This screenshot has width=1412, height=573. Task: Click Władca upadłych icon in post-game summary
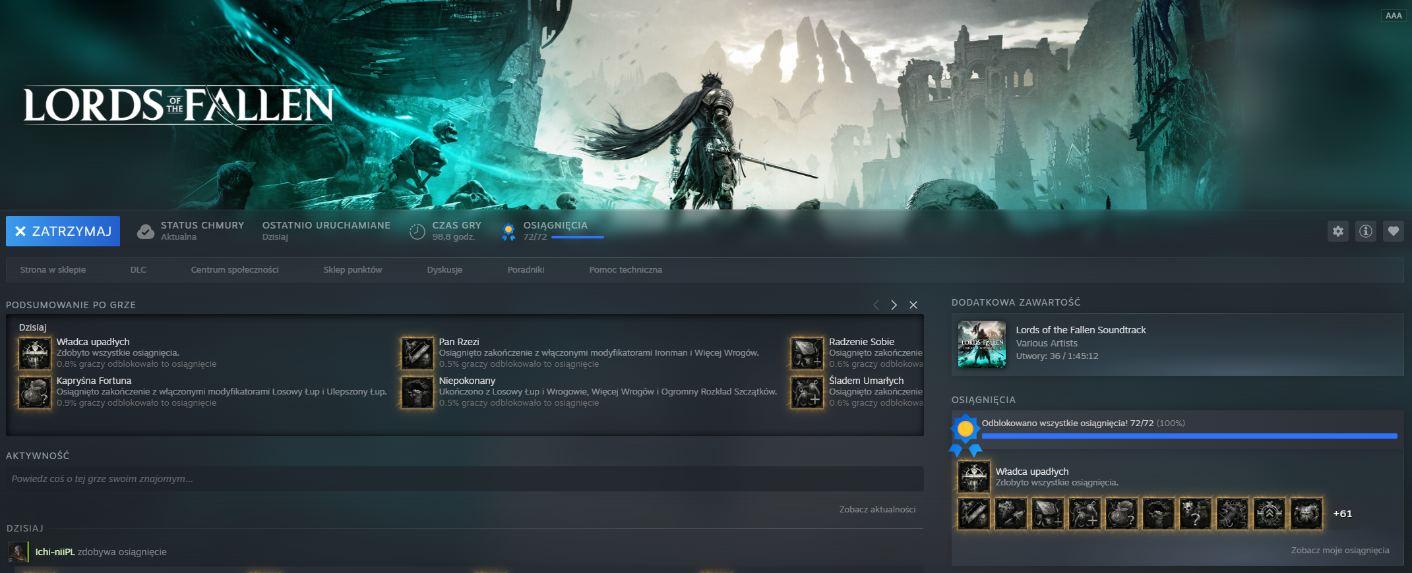coord(34,354)
